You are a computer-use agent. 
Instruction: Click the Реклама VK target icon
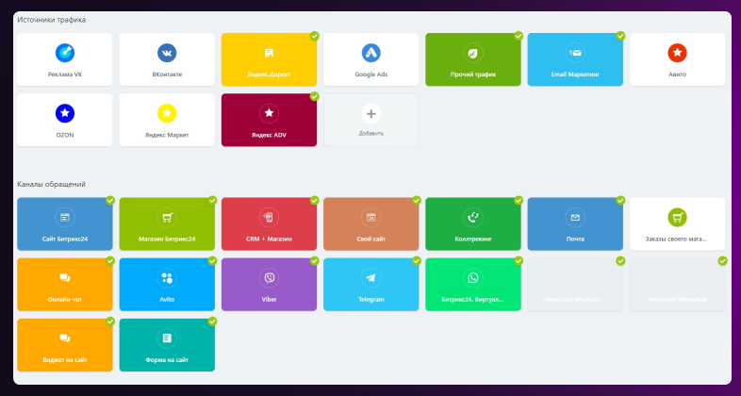pyautogui.click(x=65, y=53)
